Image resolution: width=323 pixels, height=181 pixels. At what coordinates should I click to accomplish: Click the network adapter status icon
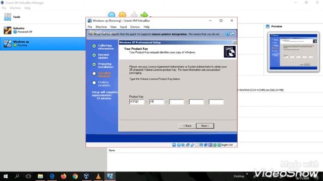point(188,145)
